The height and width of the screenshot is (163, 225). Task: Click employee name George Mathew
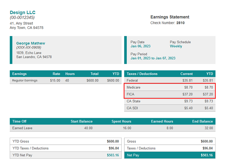30,43
